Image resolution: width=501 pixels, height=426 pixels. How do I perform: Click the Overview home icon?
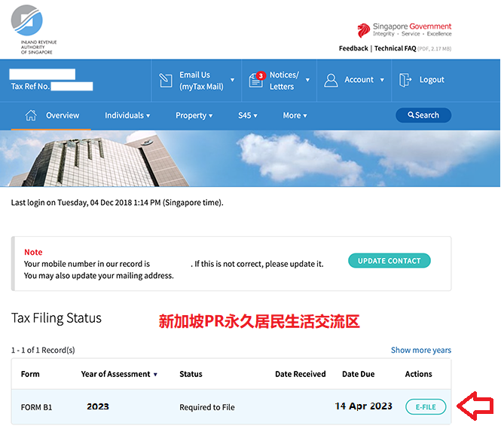(31, 115)
